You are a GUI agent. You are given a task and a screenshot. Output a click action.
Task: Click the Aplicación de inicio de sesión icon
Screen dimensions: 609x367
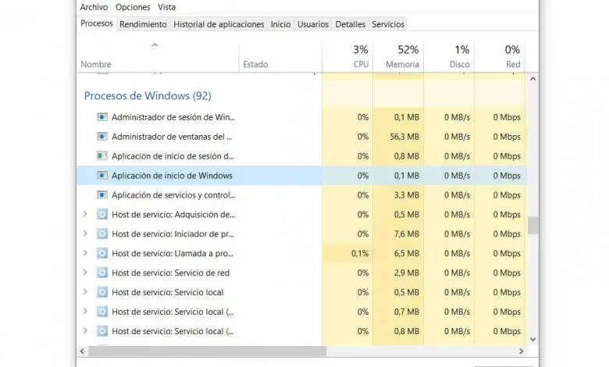point(101,156)
